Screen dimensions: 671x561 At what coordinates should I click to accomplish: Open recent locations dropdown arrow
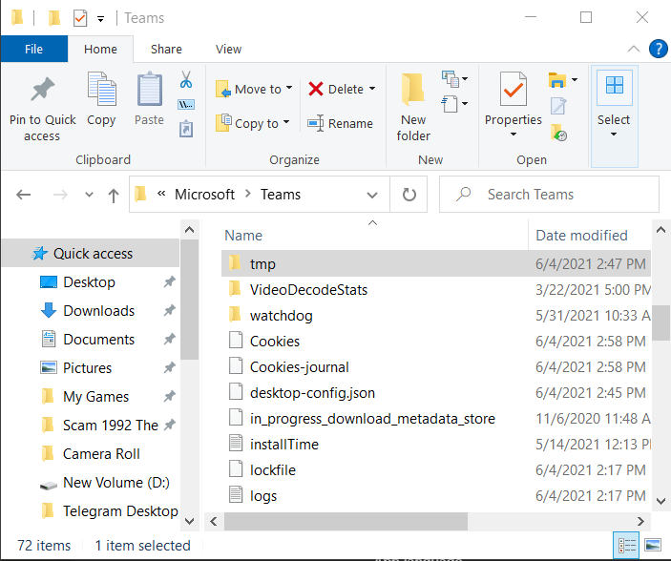tap(89, 196)
